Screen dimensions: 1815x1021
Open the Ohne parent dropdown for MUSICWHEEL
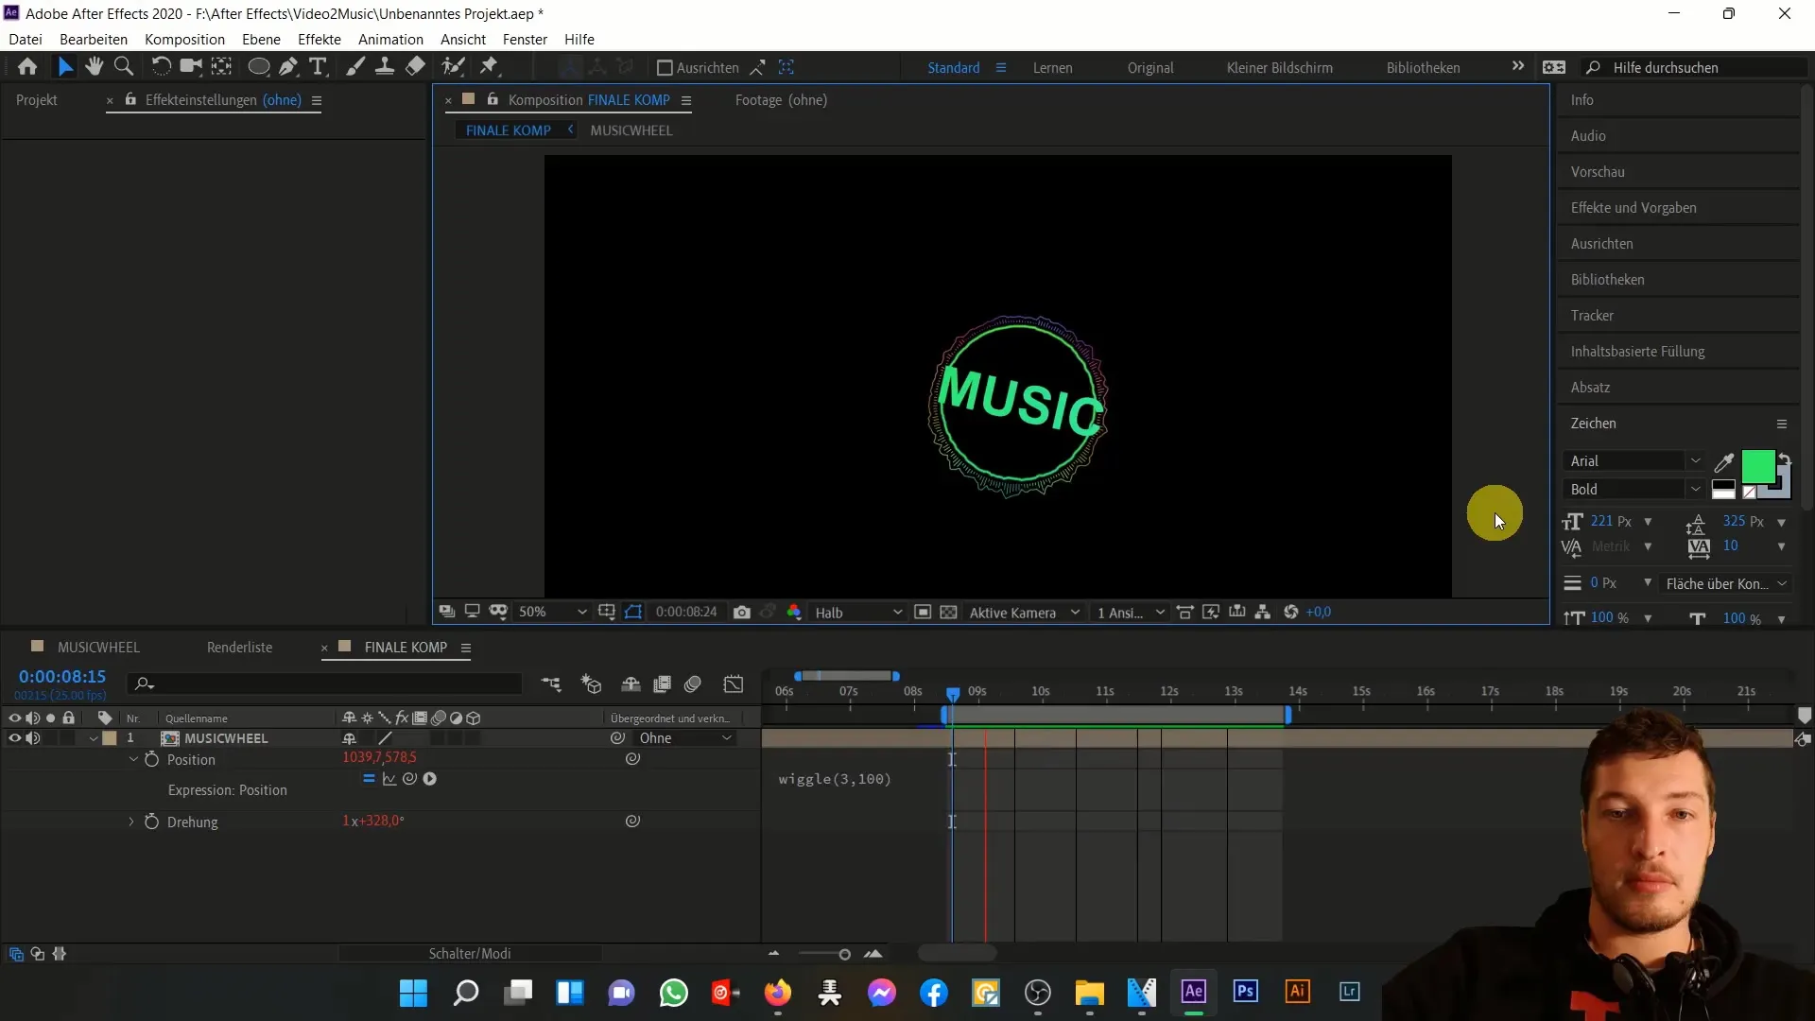tap(685, 738)
